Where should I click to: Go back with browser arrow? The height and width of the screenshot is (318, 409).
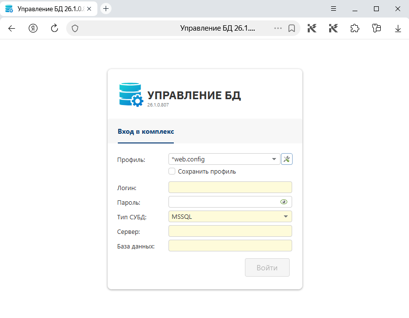tap(12, 28)
